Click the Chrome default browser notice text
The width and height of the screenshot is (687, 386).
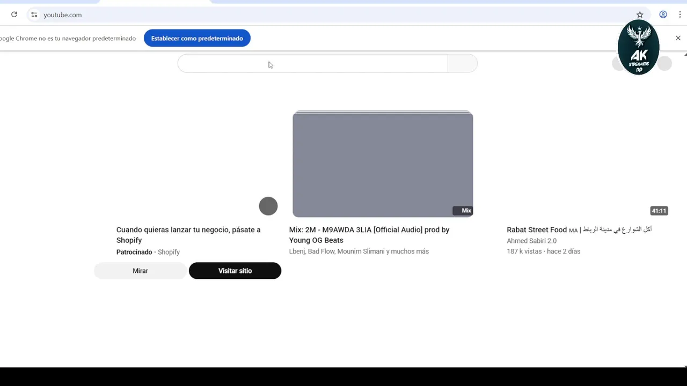tap(68, 39)
